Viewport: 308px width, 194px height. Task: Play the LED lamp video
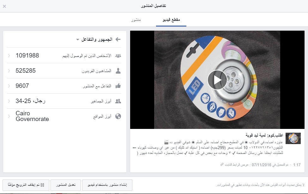pyautogui.click(x=217, y=80)
